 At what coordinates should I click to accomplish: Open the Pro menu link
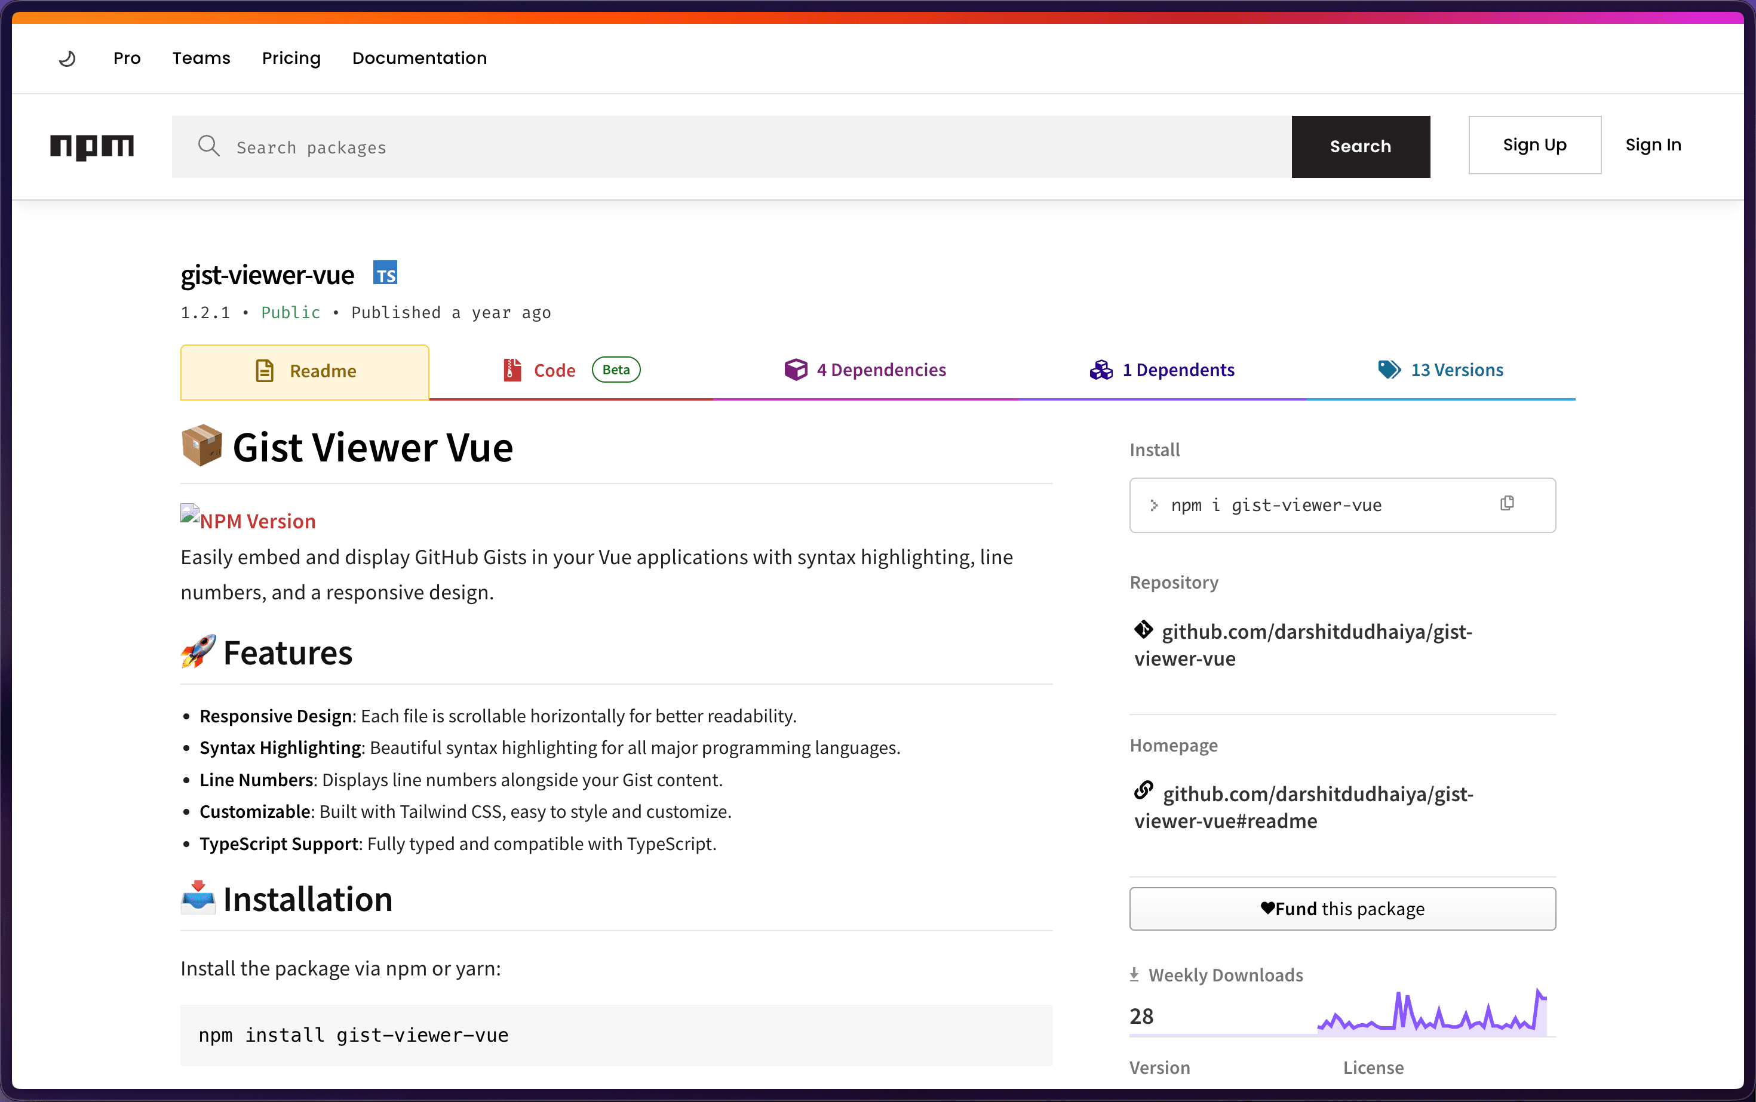127,59
